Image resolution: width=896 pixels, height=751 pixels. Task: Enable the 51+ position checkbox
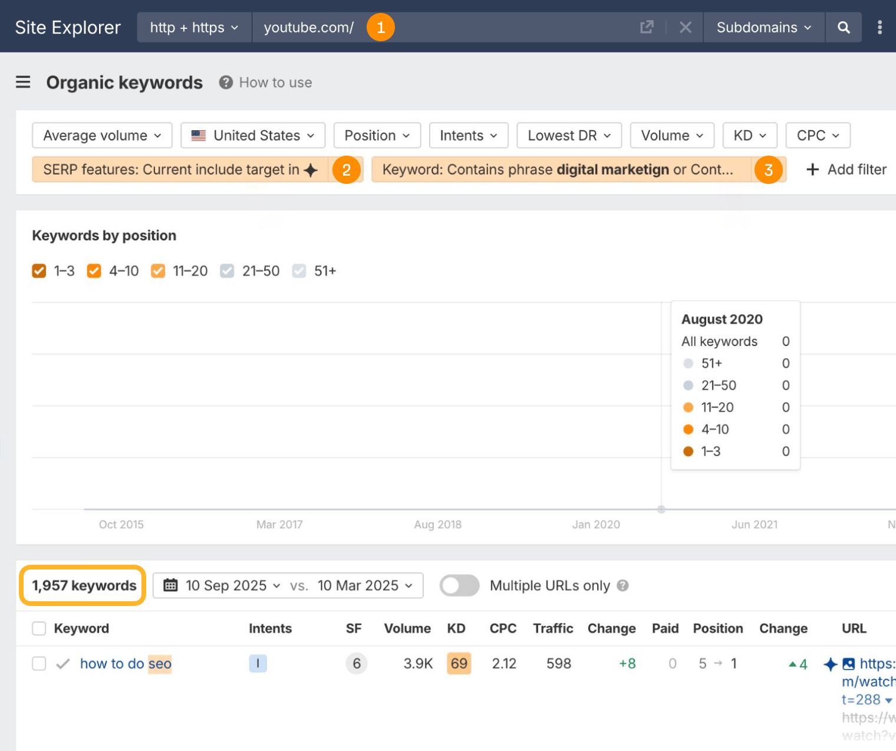pos(299,271)
